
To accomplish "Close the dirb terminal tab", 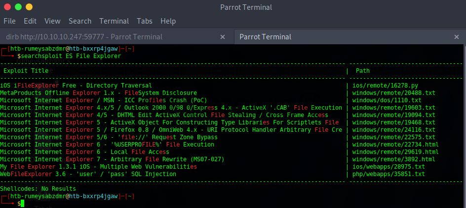I will pyautogui.click(x=222, y=37).
